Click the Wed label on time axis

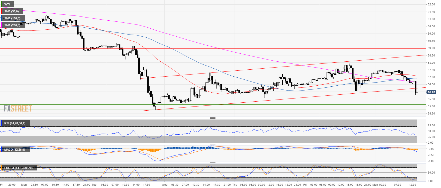coord(164,185)
